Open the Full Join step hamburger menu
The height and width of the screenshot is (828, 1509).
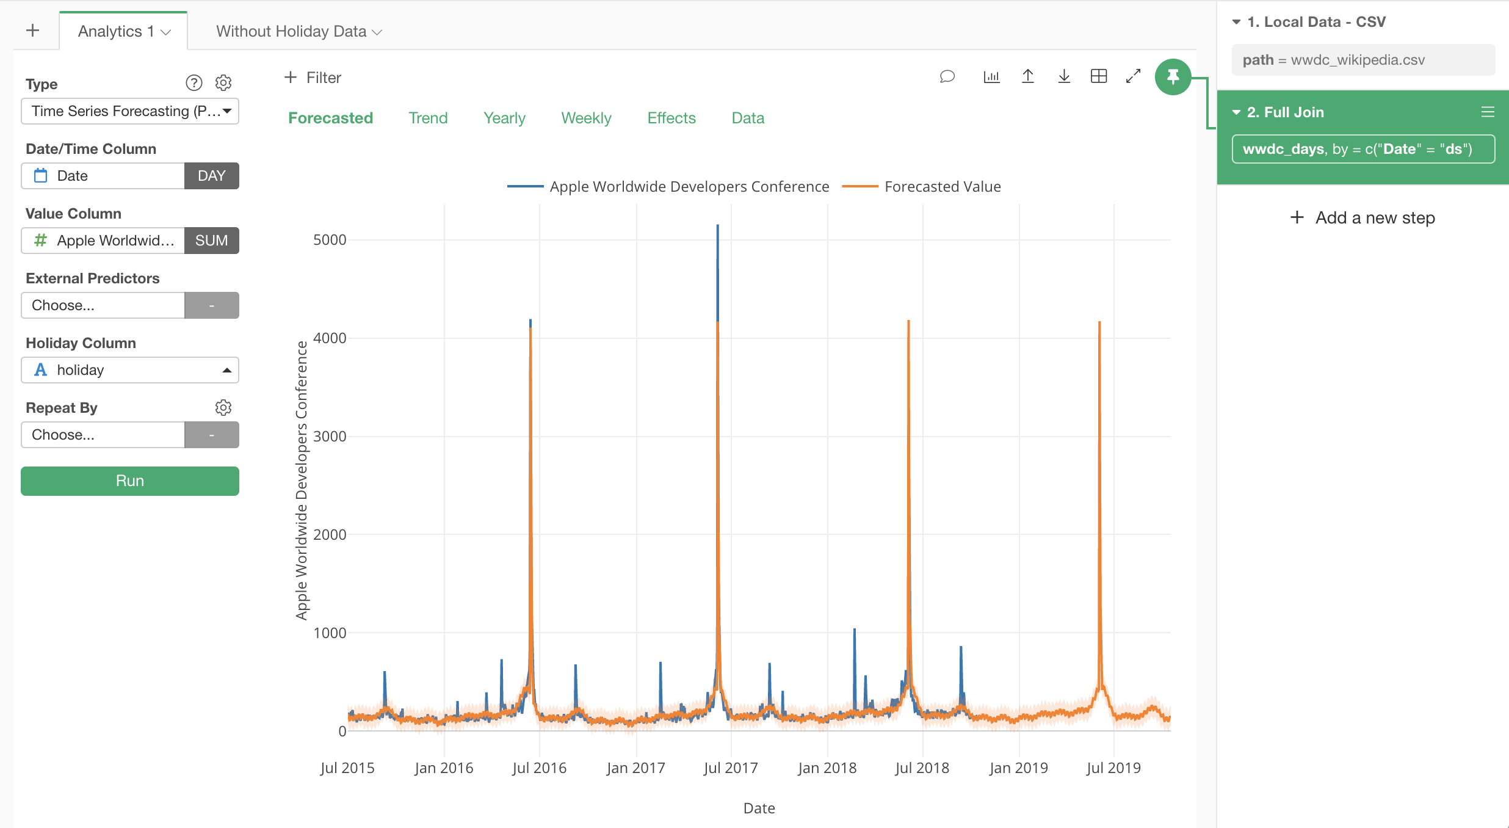tap(1488, 112)
